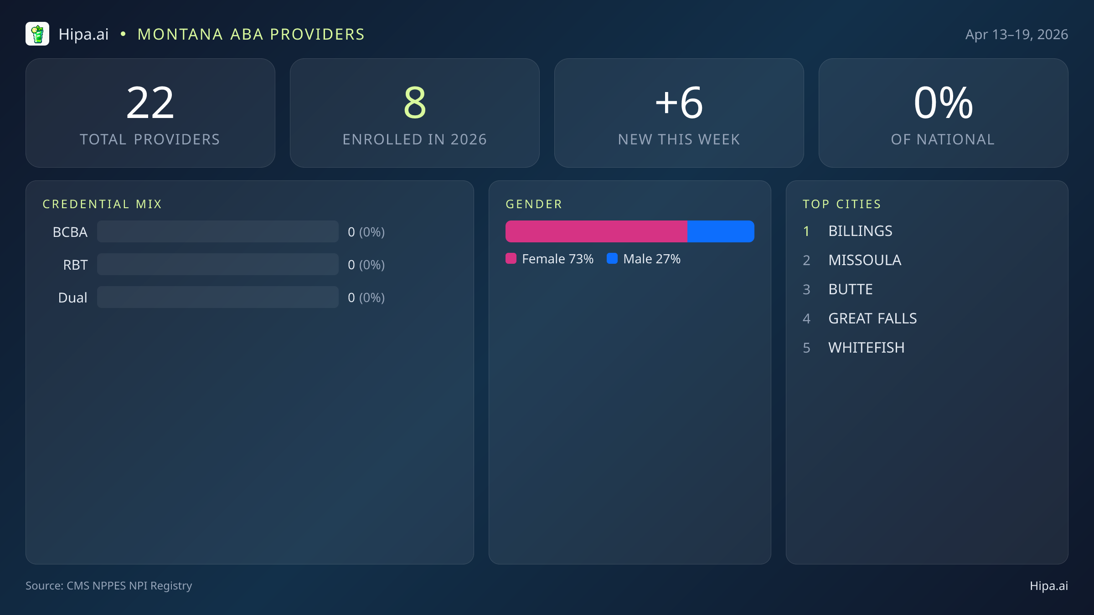
Task: Click the Gender distribution bar
Action: [x=630, y=231]
